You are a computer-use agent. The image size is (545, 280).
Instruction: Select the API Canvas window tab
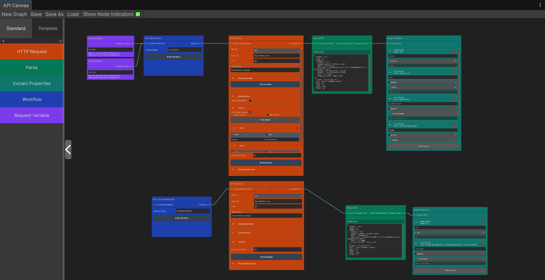16,5
